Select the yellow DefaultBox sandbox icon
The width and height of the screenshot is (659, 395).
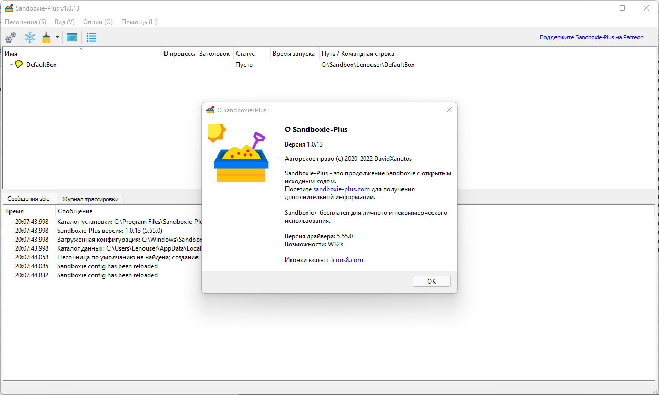click(19, 64)
